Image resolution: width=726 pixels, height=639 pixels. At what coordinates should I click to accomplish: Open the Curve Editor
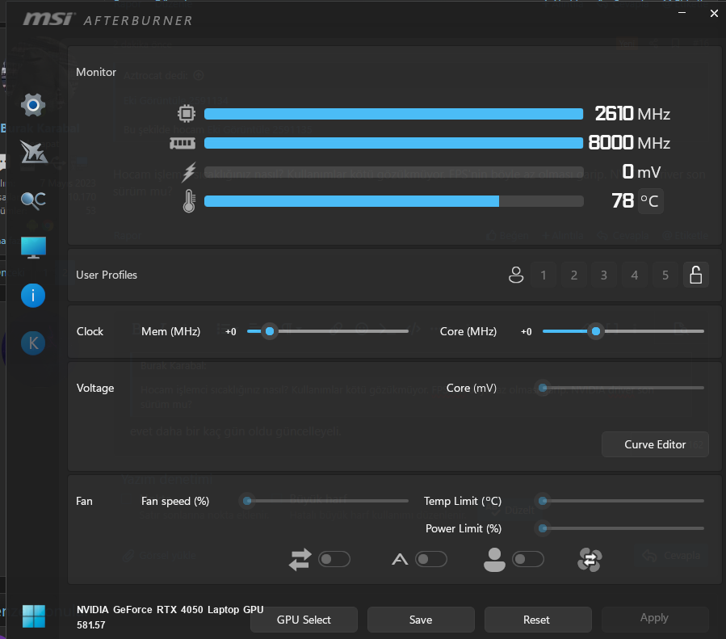tap(655, 444)
